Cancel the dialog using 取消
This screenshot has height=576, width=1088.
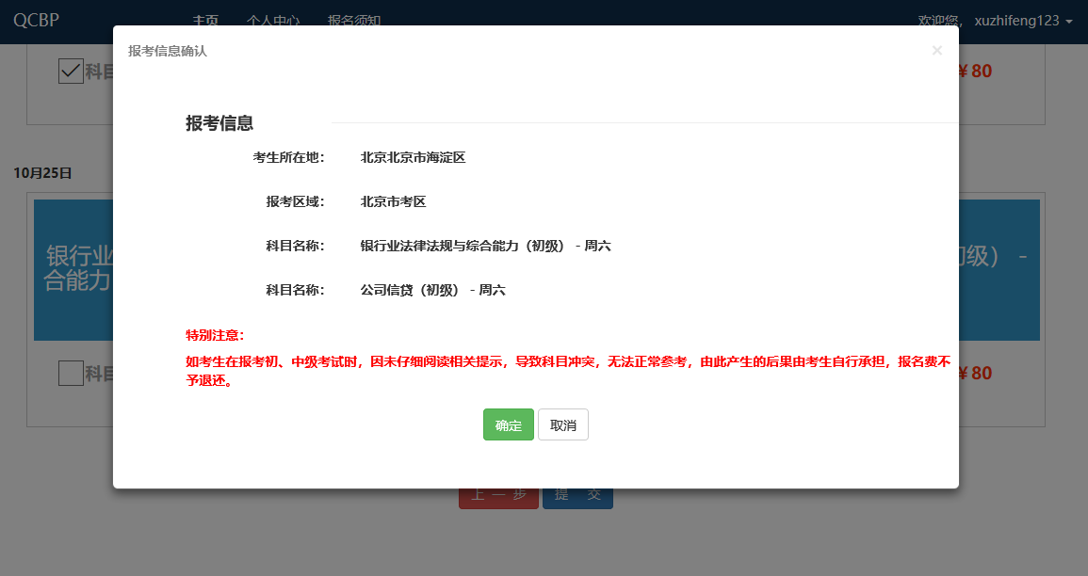pyautogui.click(x=562, y=424)
